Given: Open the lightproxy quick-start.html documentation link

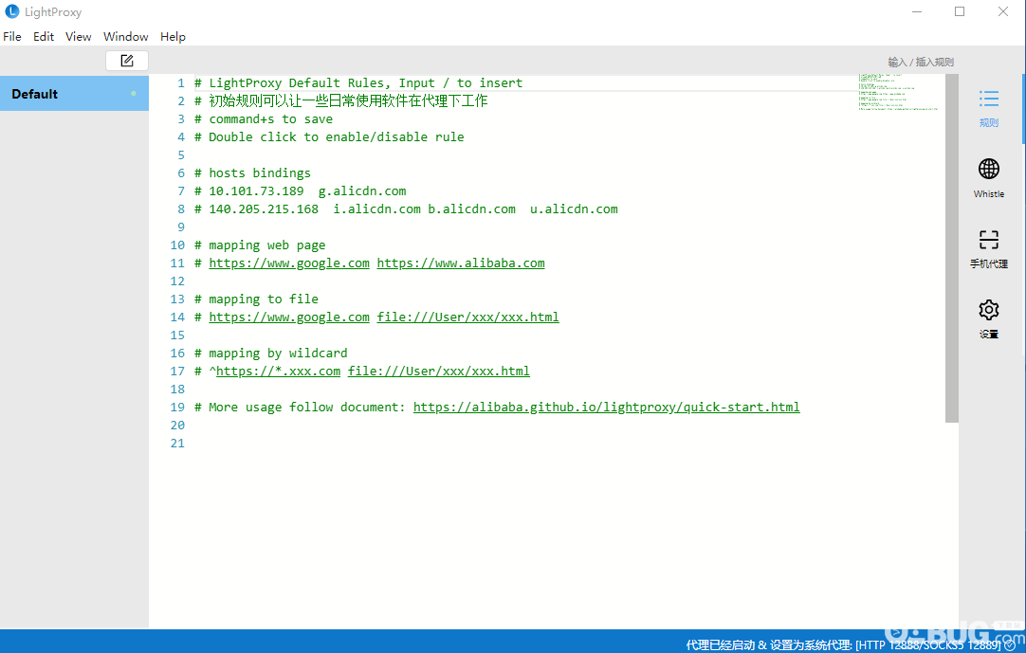Looking at the screenshot, I should coord(607,407).
